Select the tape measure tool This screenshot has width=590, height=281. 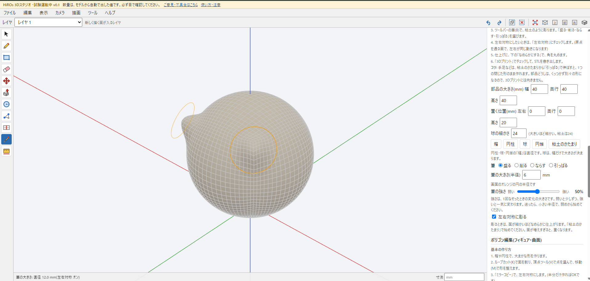(6, 151)
